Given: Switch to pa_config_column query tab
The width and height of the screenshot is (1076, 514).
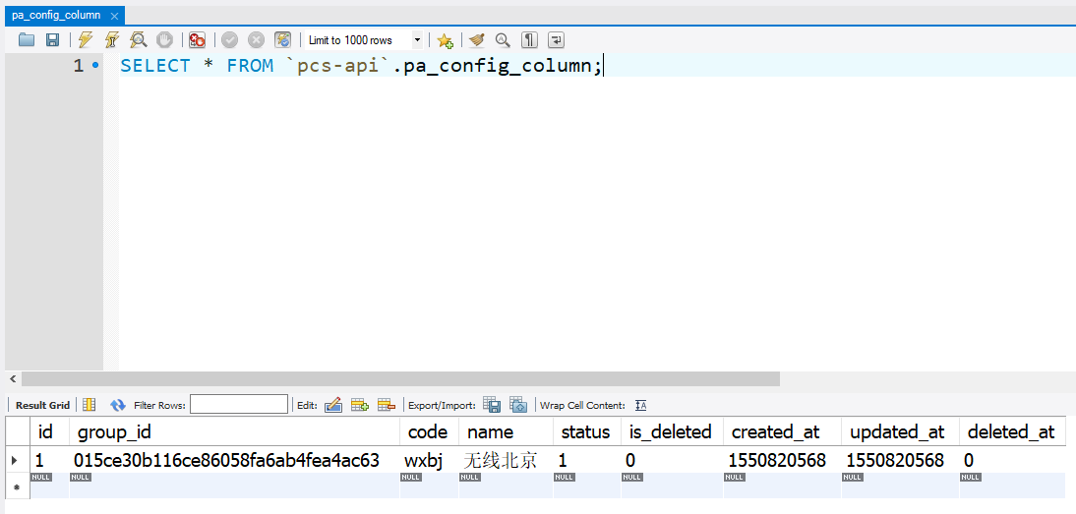Looking at the screenshot, I should pyautogui.click(x=56, y=15).
